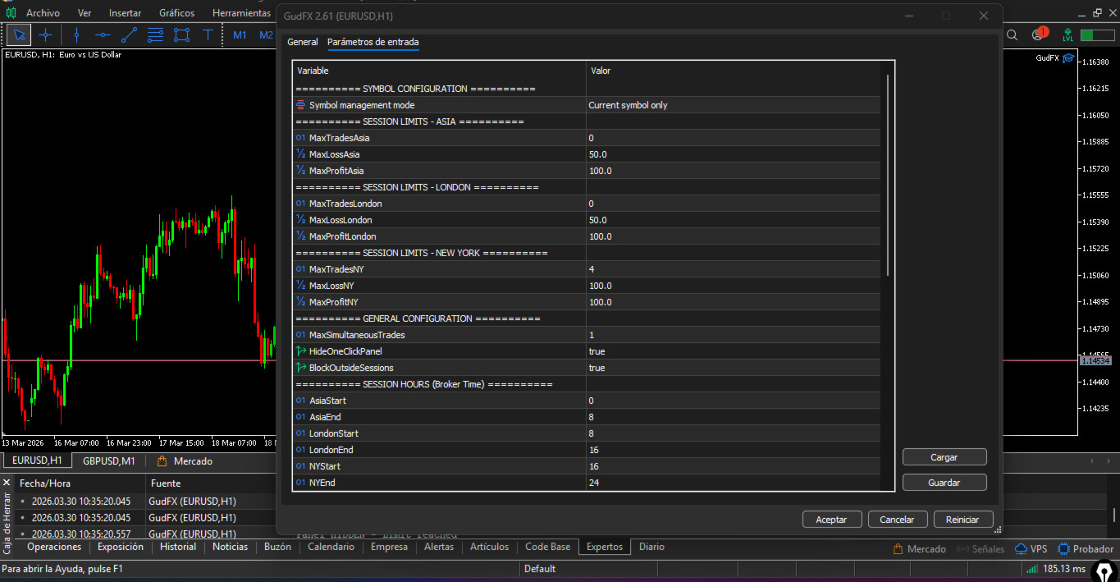Viewport: 1120px width, 582px height.
Task: Switch to the GBPUSD,M1 chart tab
Action: tap(109, 461)
